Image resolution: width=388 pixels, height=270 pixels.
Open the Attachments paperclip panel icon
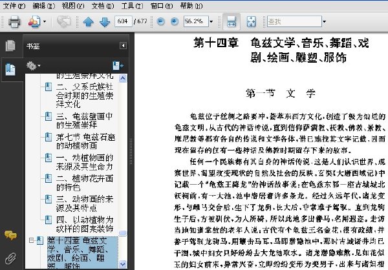10,258
